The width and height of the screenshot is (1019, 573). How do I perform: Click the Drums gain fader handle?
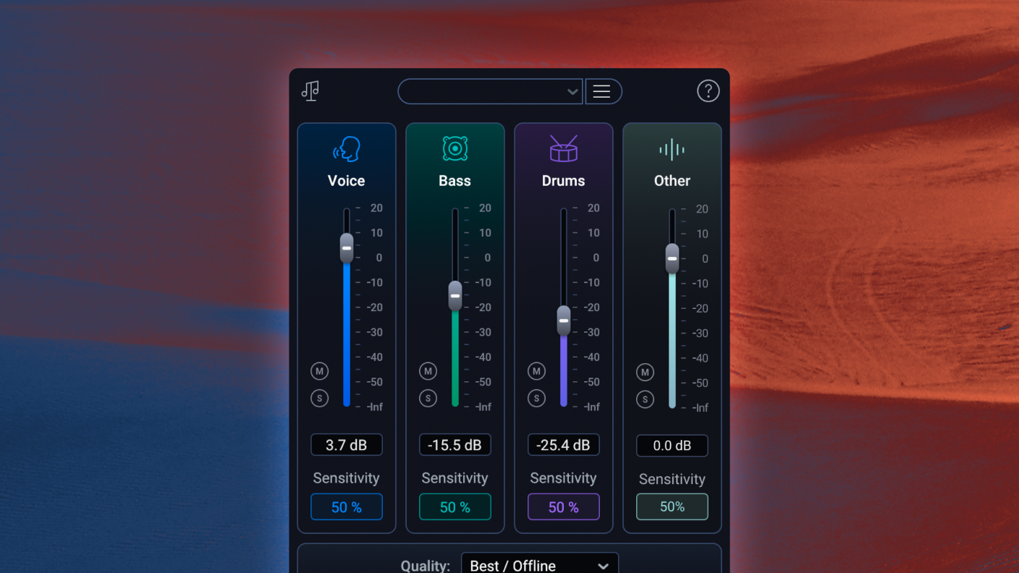(x=564, y=321)
